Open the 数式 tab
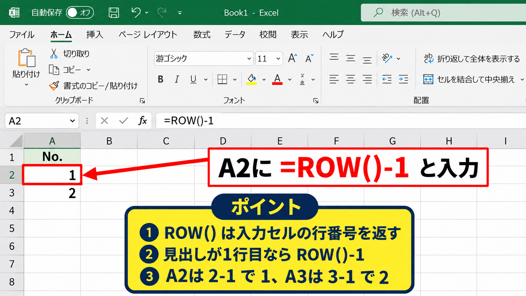Screen dimensions: 526x296 [x=202, y=34]
